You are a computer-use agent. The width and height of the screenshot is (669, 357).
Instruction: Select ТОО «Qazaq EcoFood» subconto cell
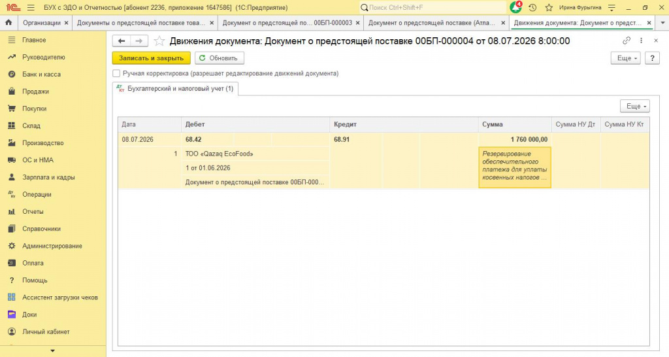pos(255,154)
